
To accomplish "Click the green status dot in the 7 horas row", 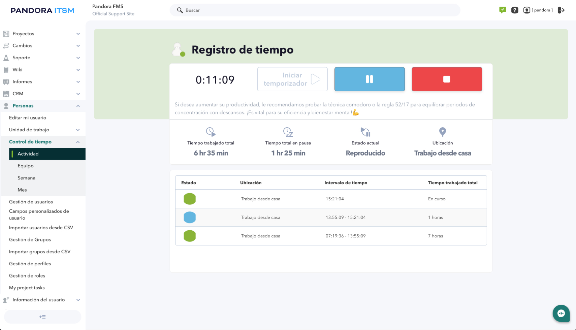I will tap(190, 236).
